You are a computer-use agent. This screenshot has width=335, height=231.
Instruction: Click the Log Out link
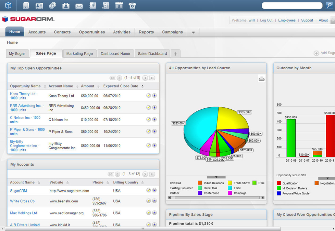266,21
